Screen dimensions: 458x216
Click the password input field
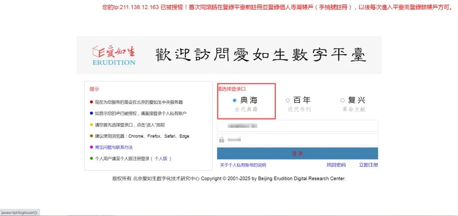click(297, 140)
